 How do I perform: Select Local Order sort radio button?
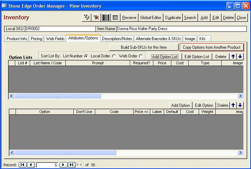point(114,56)
